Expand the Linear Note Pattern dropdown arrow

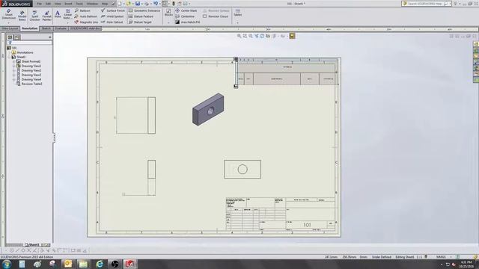(67, 22)
